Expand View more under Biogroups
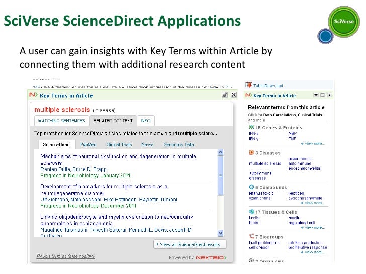Image resolution: width=366 pixels, height=274 pixels. tap(313, 252)
